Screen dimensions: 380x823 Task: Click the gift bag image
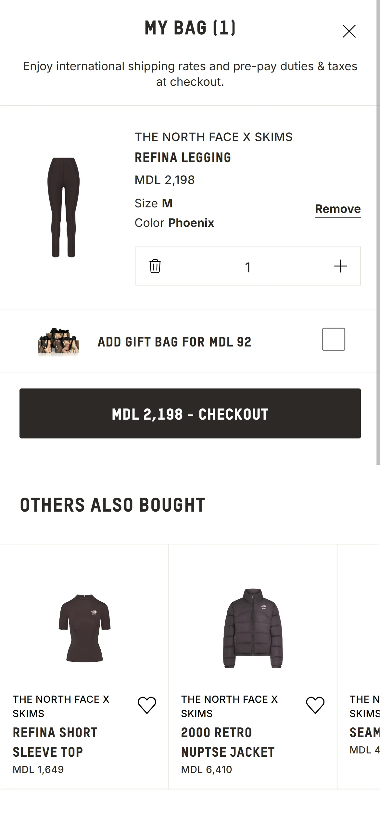coord(58,341)
